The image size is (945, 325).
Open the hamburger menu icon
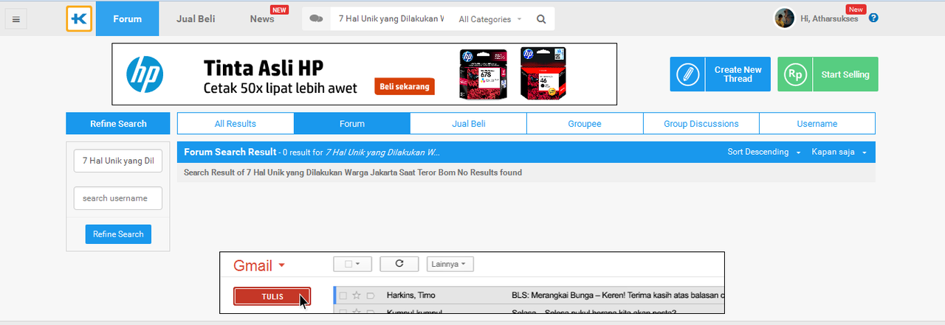(x=16, y=19)
